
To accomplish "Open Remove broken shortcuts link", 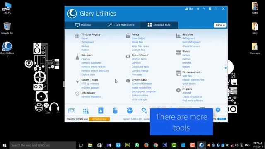I will (95, 71).
